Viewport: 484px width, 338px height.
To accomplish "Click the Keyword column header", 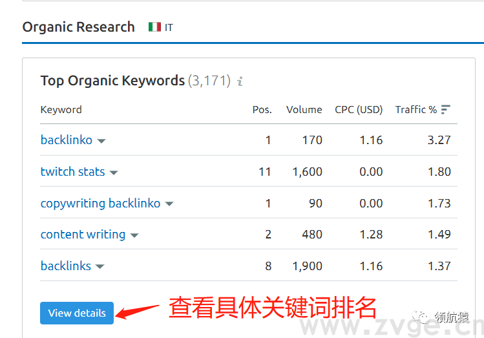I will (x=61, y=110).
